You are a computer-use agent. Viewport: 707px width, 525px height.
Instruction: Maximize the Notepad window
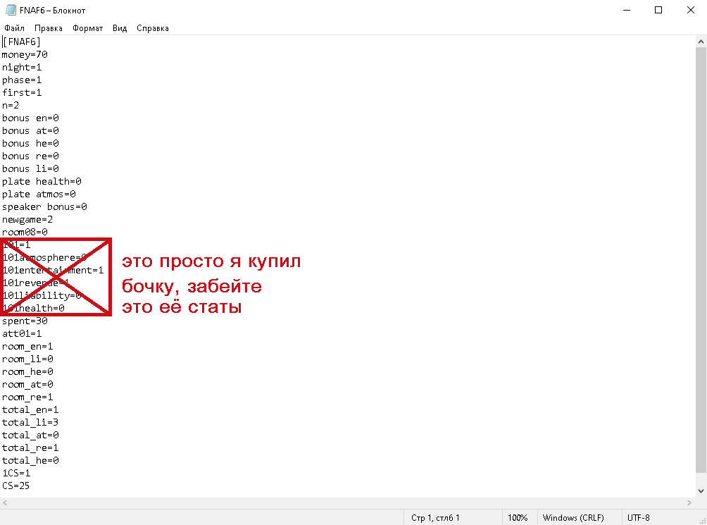click(658, 10)
